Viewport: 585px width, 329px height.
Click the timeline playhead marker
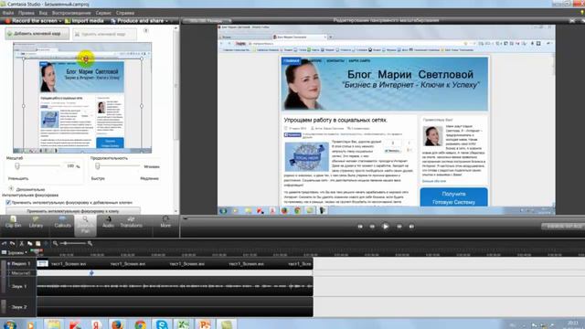pyautogui.click(x=37, y=251)
